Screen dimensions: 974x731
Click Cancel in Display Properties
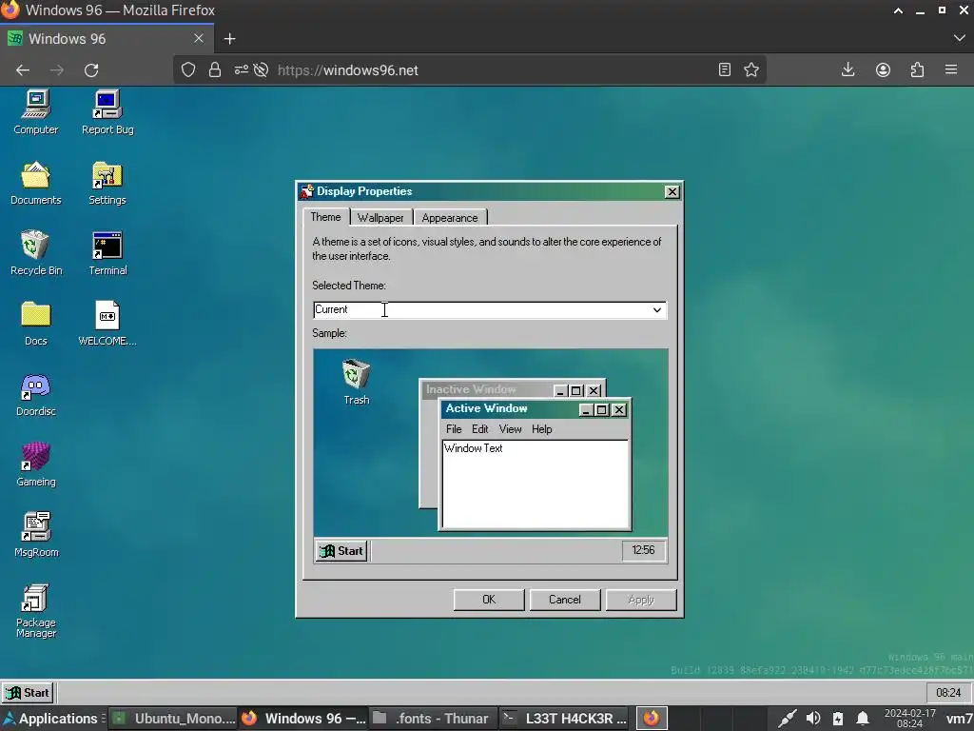(x=565, y=600)
